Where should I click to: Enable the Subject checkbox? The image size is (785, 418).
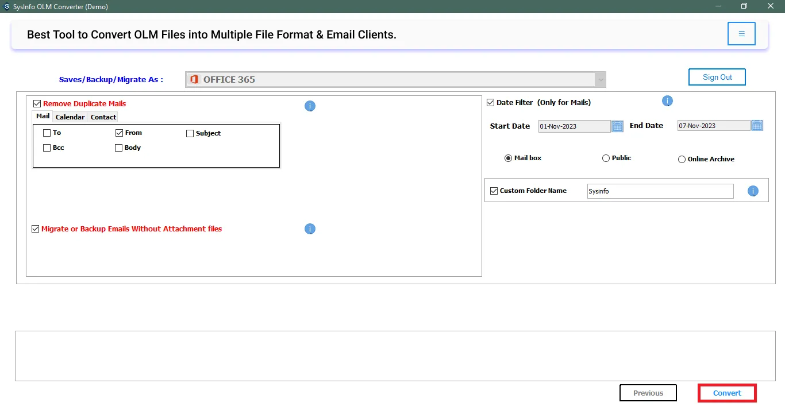pos(190,133)
